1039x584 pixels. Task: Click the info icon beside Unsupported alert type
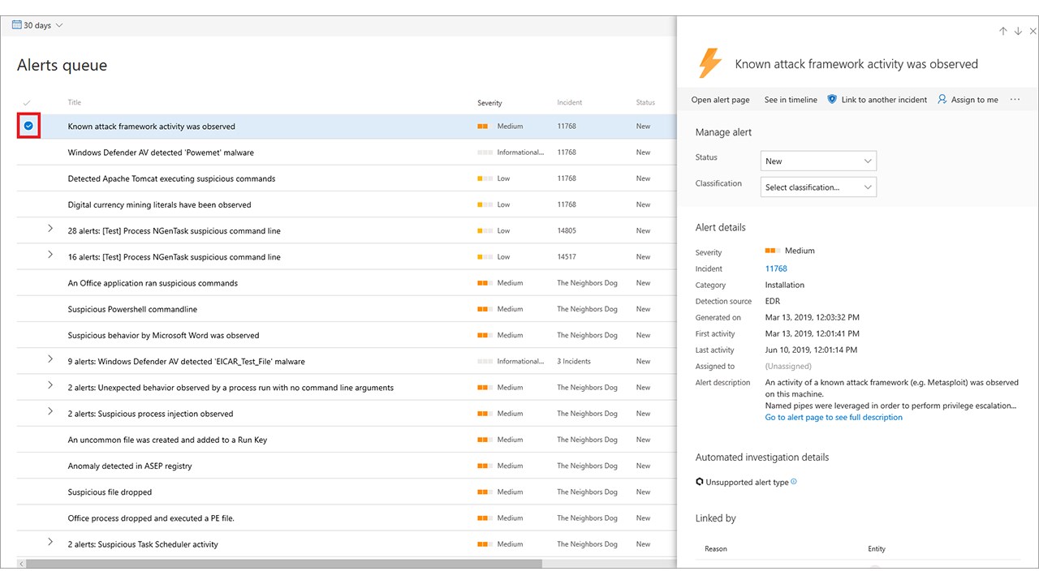[794, 482]
